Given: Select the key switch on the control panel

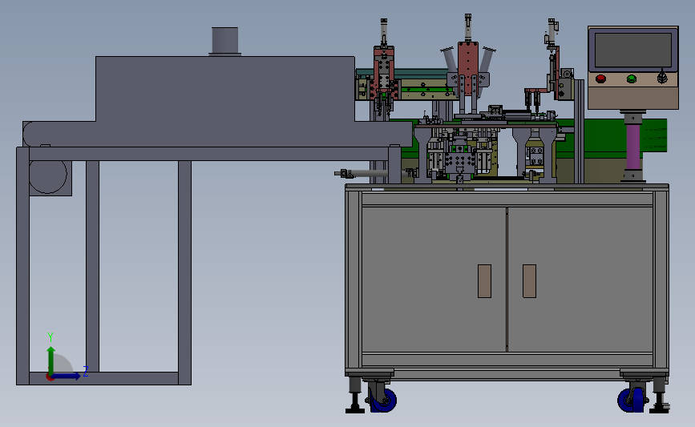Looking at the screenshot, I should pyautogui.click(x=662, y=77).
